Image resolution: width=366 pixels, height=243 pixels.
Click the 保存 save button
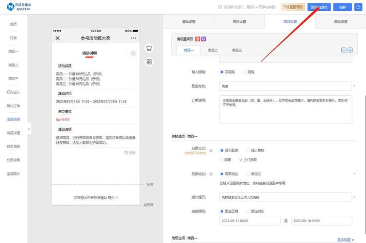(x=342, y=7)
